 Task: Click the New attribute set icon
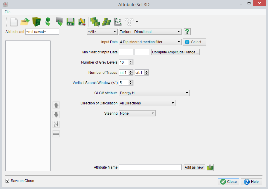click(x=14, y=22)
